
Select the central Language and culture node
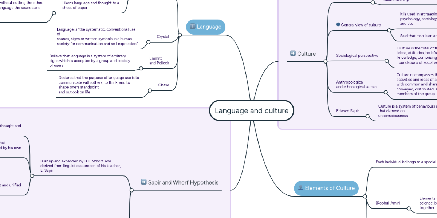251,110
